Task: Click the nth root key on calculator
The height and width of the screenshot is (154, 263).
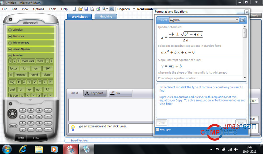Action: (50, 82)
